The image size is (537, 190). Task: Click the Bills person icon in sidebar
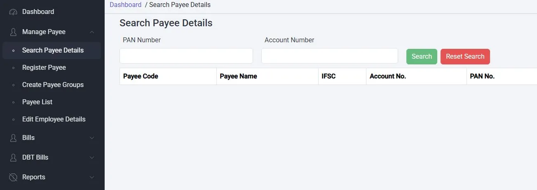pyautogui.click(x=13, y=138)
